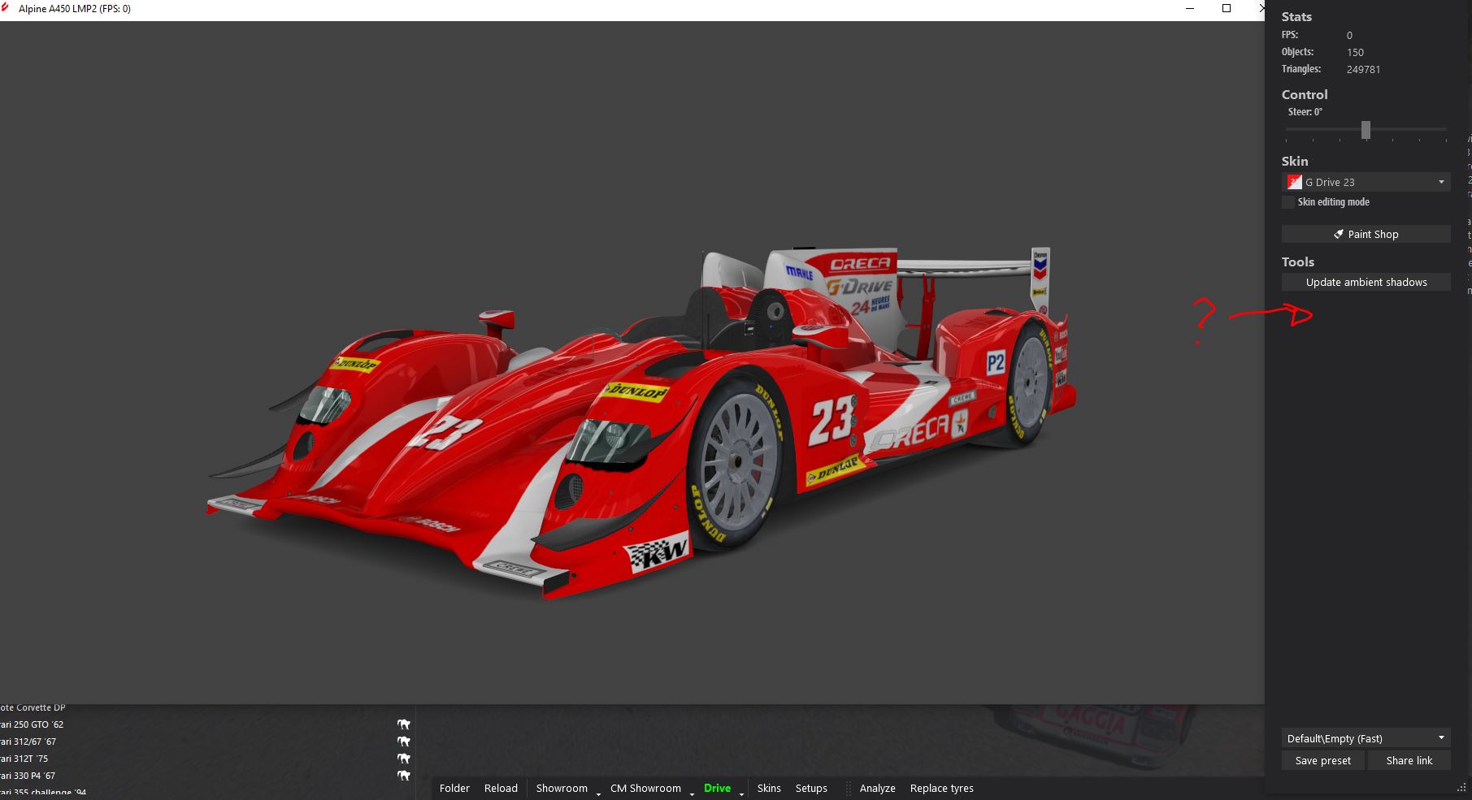Click Analyze in the bottom toolbar
Viewport: 1472px width, 800px height.
(877, 789)
